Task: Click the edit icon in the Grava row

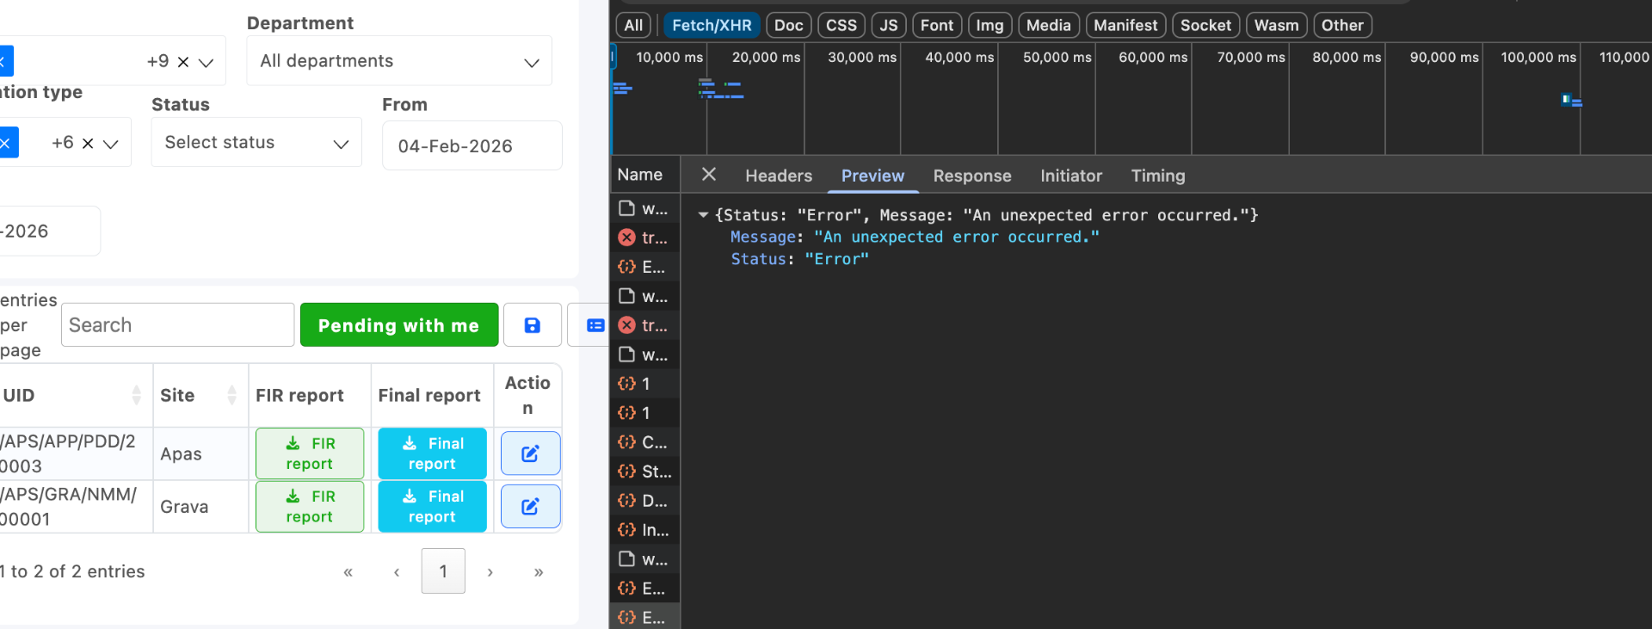Action: [530, 507]
